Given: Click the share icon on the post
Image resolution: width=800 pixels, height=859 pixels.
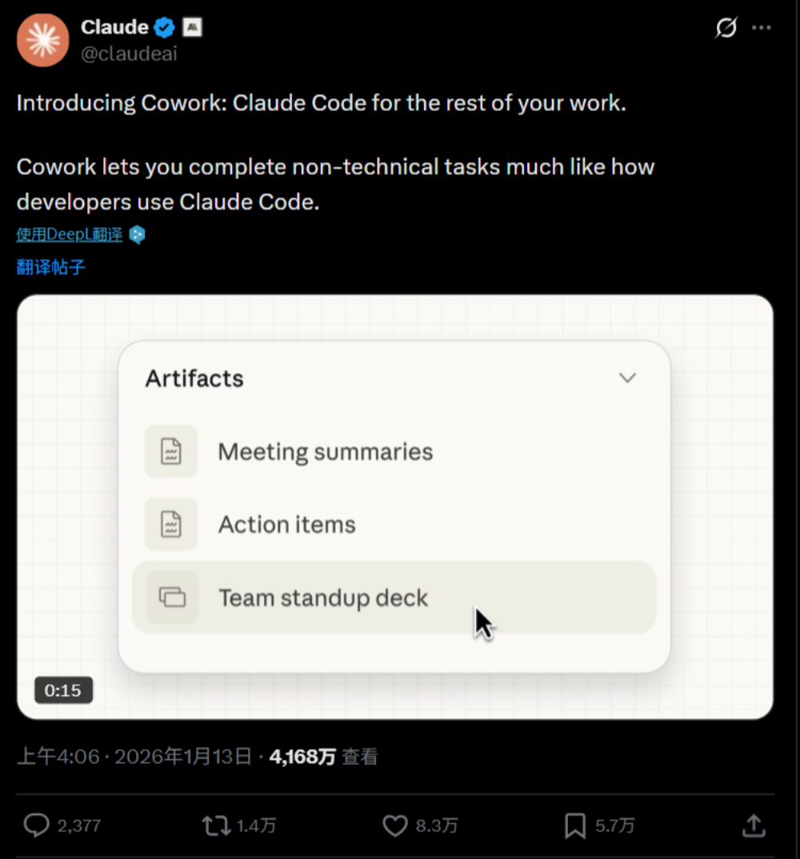Looking at the screenshot, I should (x=753, y=825).
